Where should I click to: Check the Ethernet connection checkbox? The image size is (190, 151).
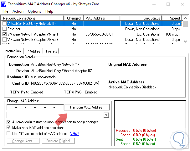(x=4, y=29)
